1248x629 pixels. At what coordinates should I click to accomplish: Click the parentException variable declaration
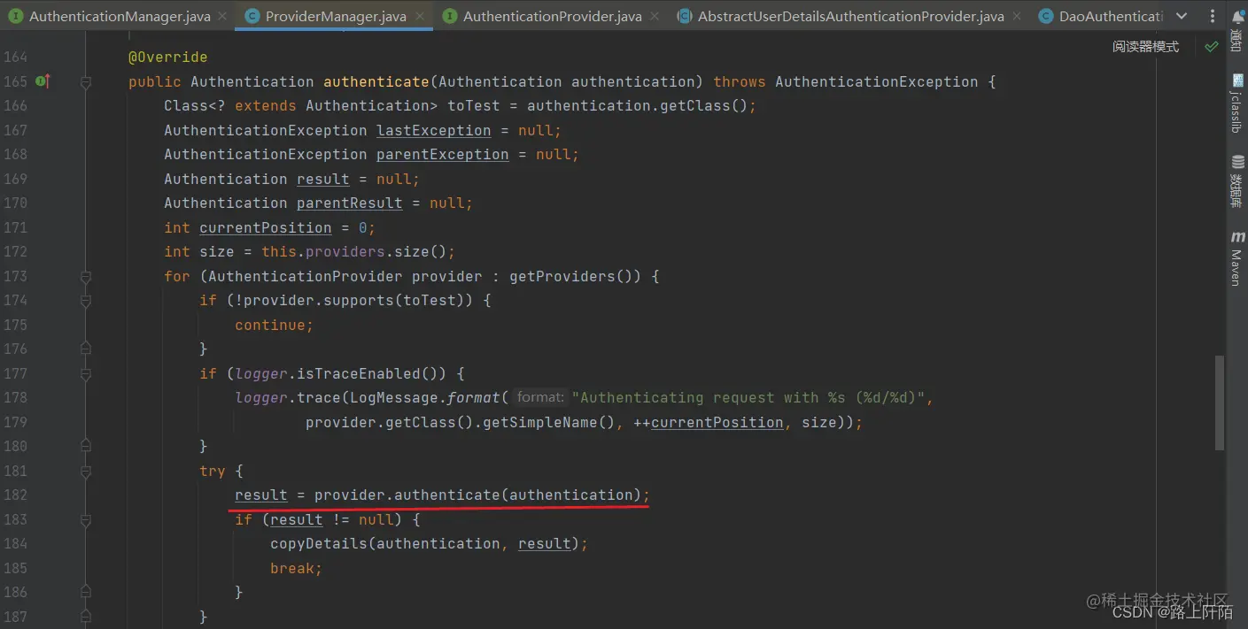443,155
